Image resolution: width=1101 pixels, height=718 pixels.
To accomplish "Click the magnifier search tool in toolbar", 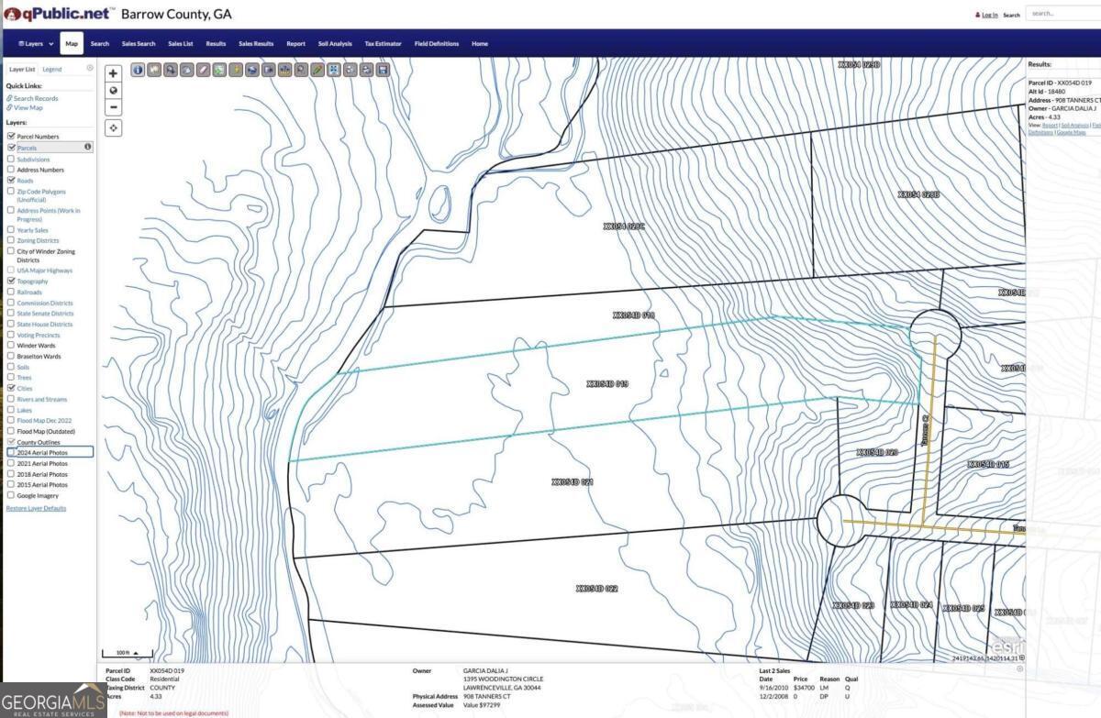I will point(301,69).
